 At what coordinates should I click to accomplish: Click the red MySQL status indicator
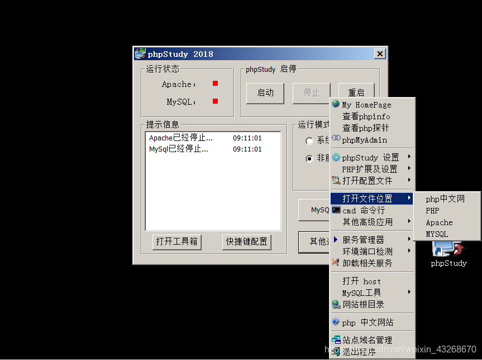click(x=215, y=101)
